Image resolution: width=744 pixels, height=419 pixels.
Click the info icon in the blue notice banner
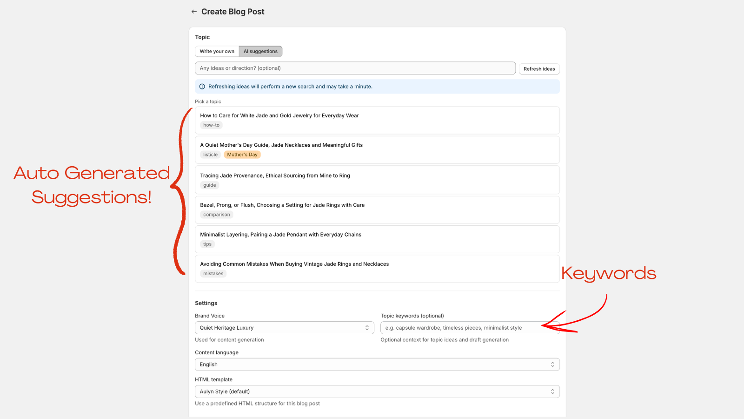pos(202,86)
